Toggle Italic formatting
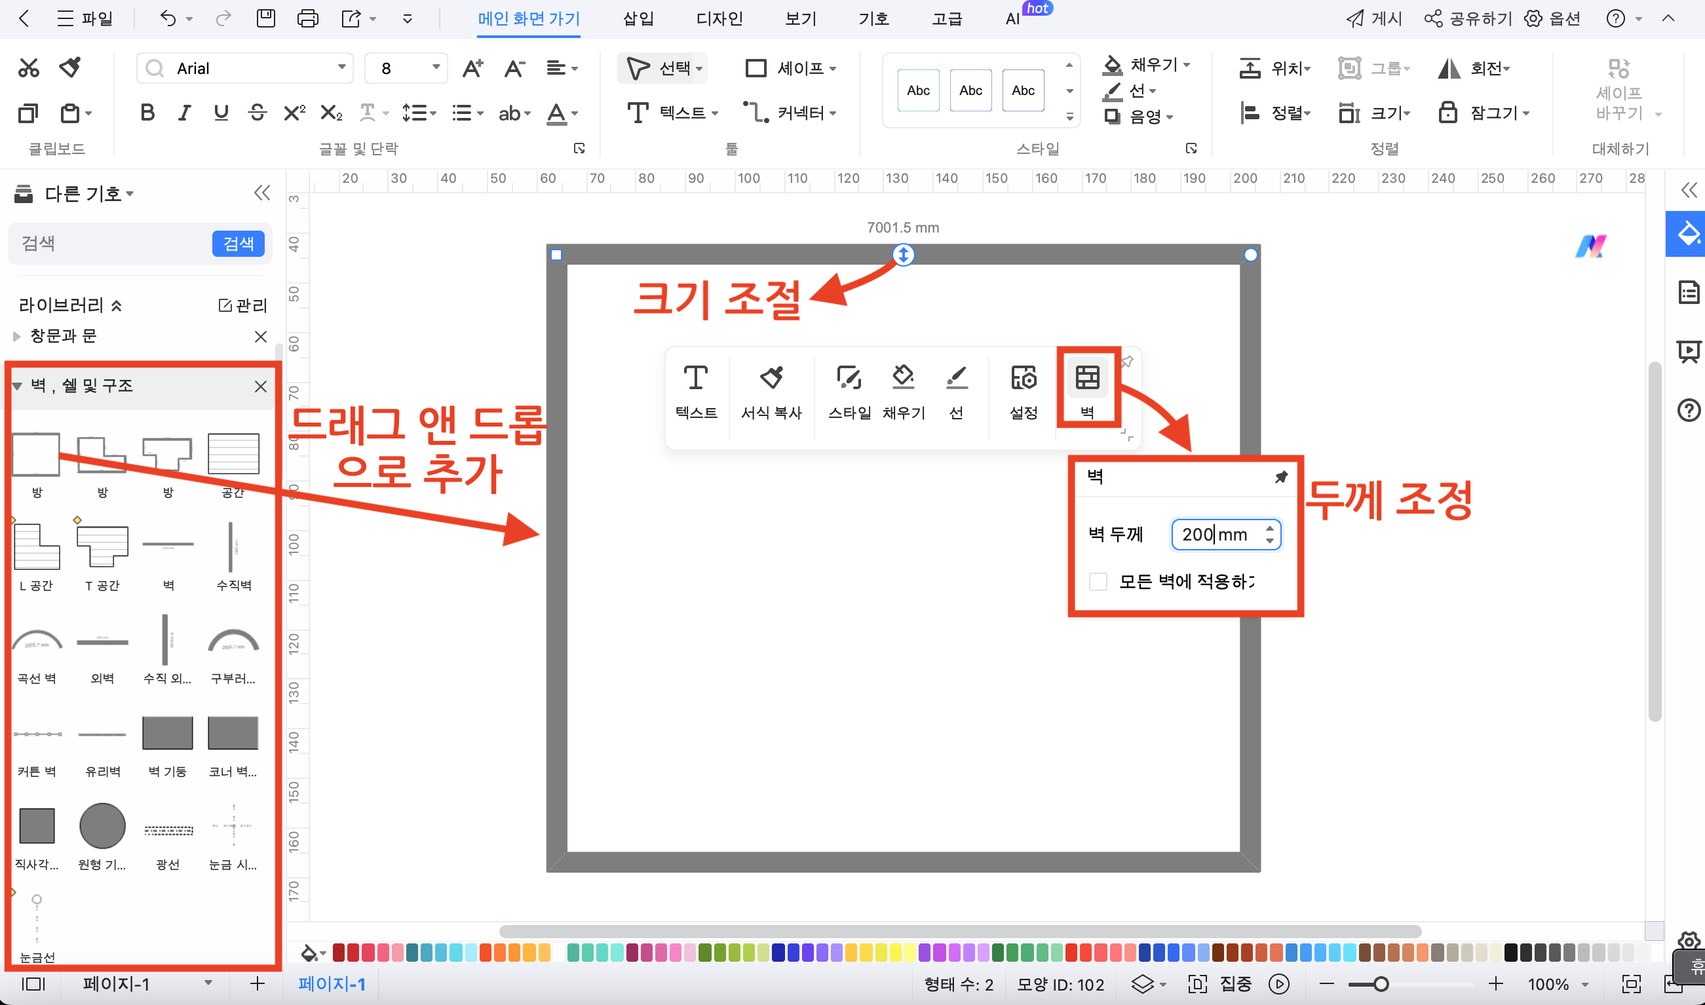The image size is (1705, 1005). (183, 113)
